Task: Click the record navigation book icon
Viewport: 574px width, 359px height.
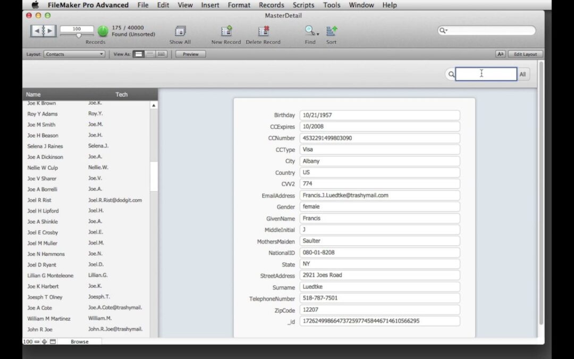Action: (43, 31)
